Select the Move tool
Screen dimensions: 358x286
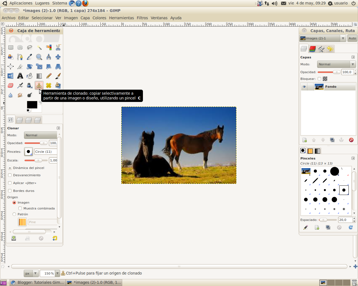[x=58, y=57]
